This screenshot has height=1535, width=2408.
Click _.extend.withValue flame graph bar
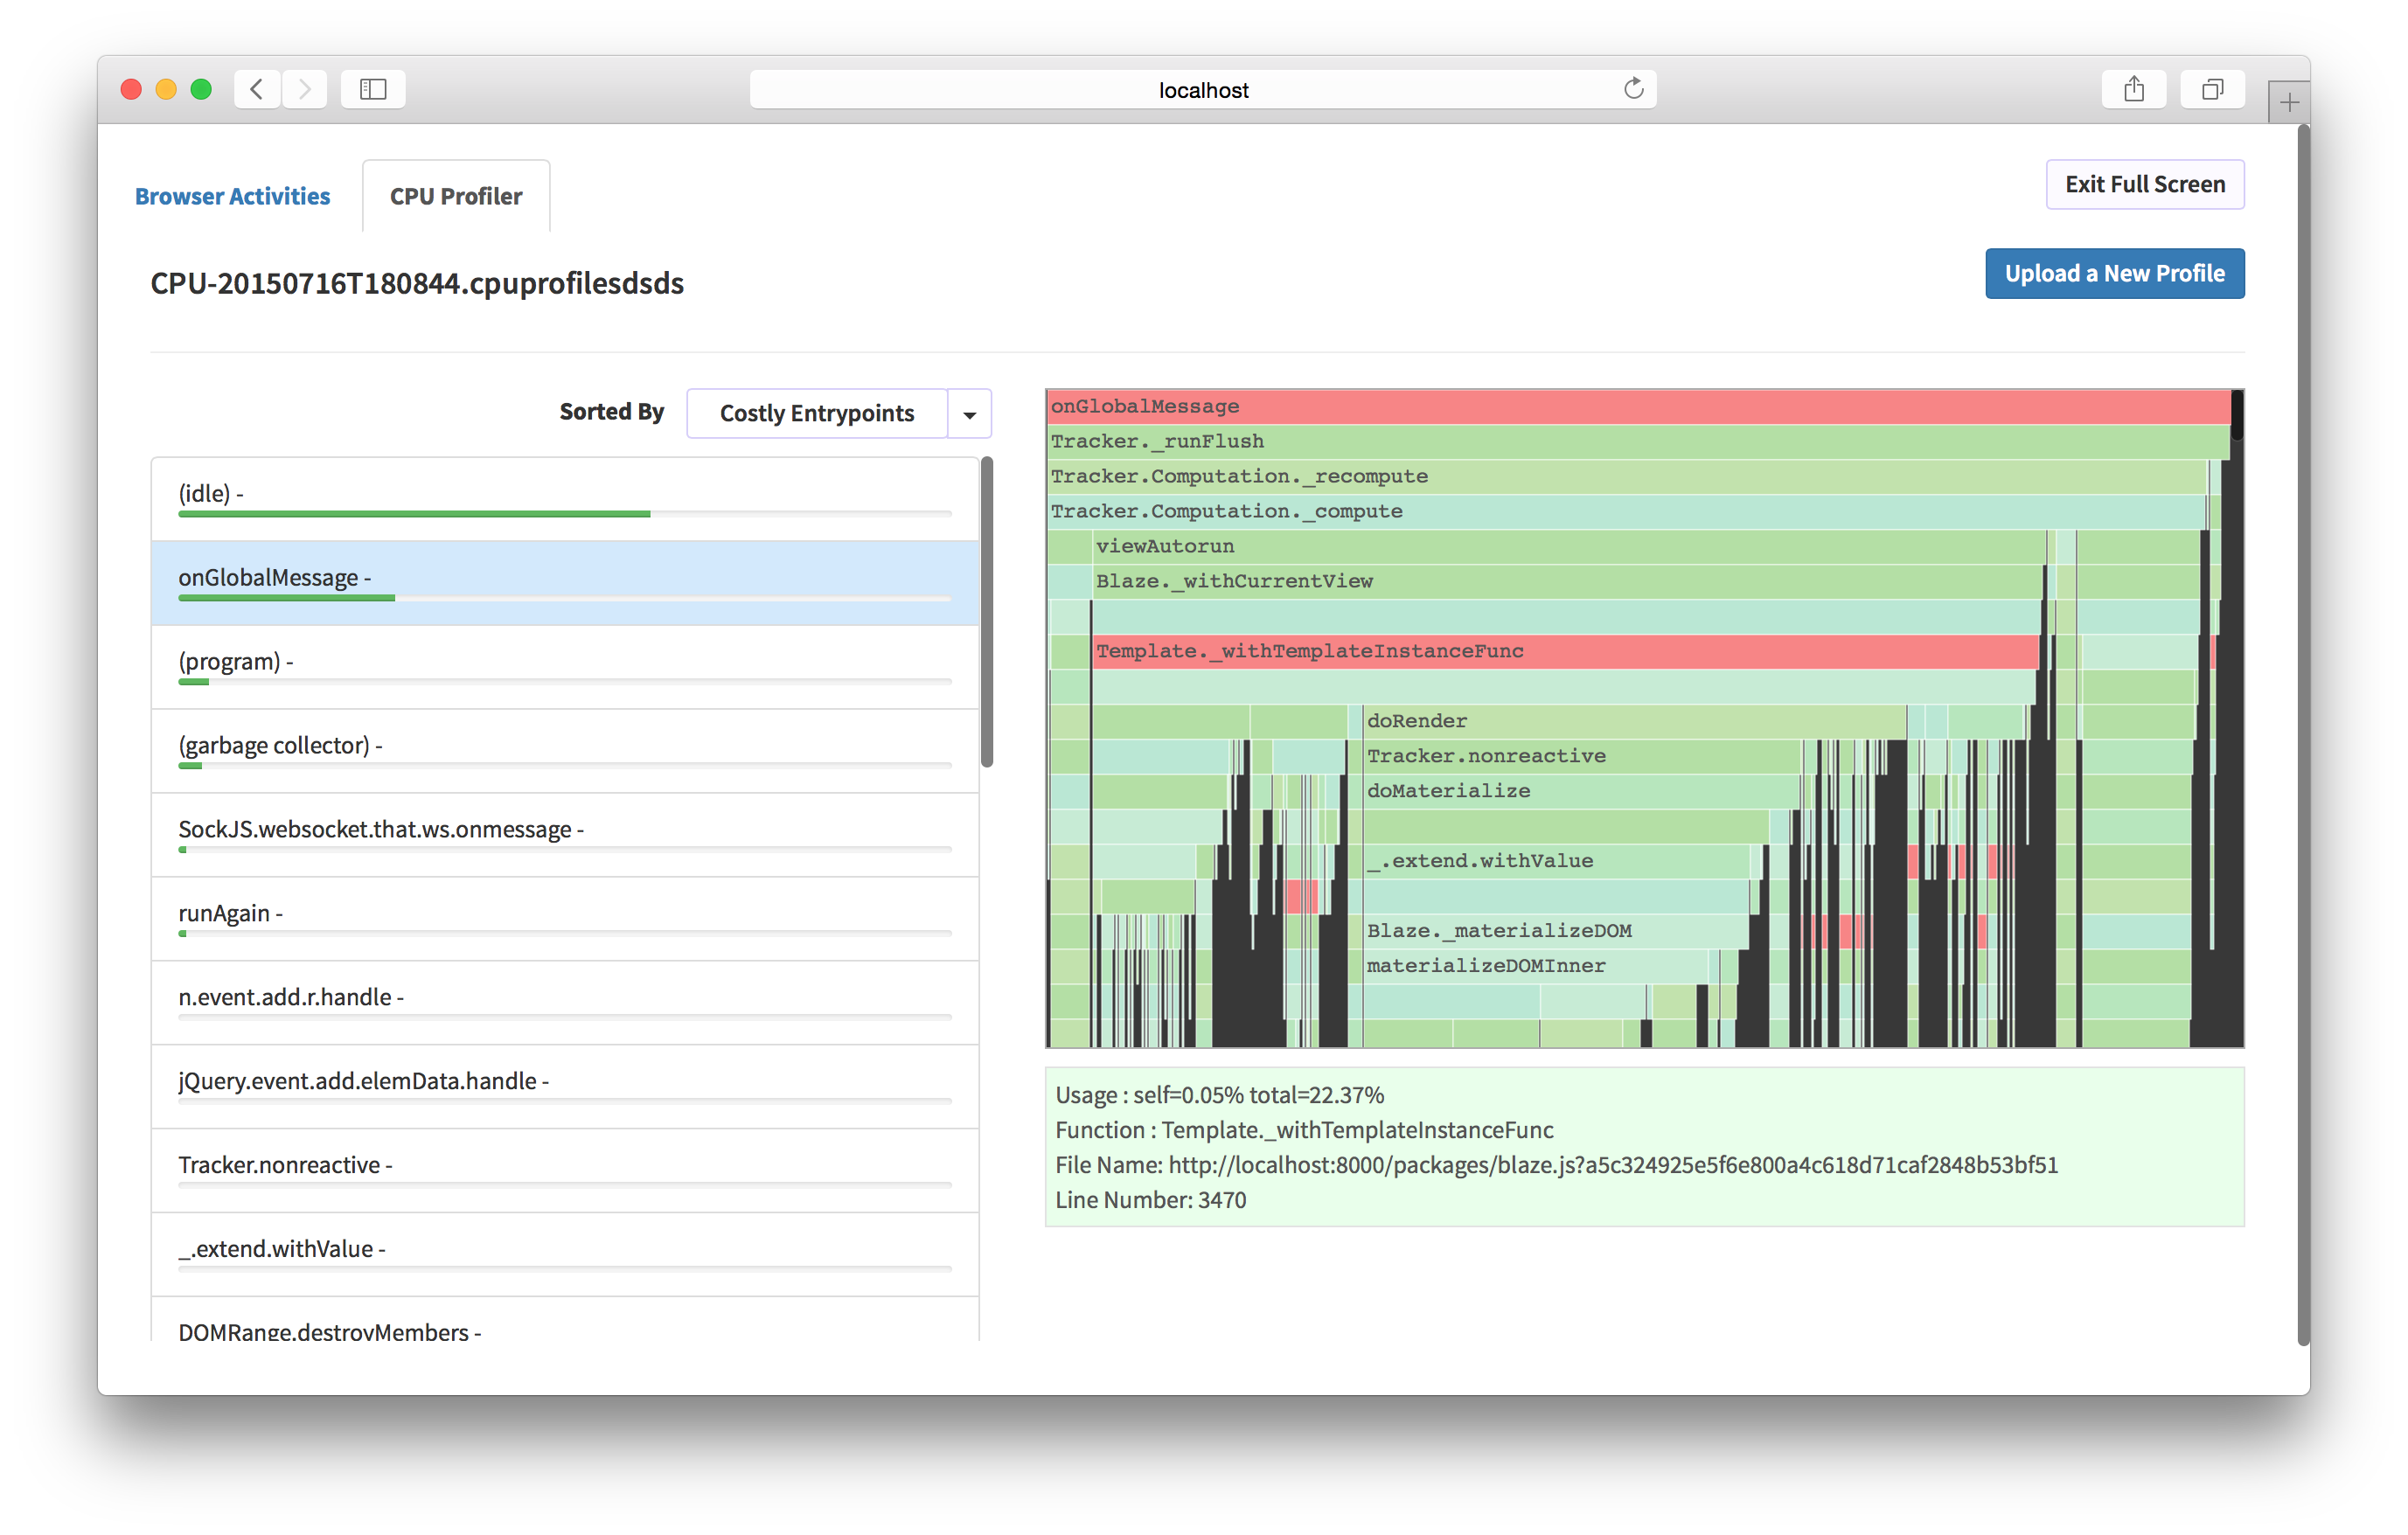(x=1557, y=861)
